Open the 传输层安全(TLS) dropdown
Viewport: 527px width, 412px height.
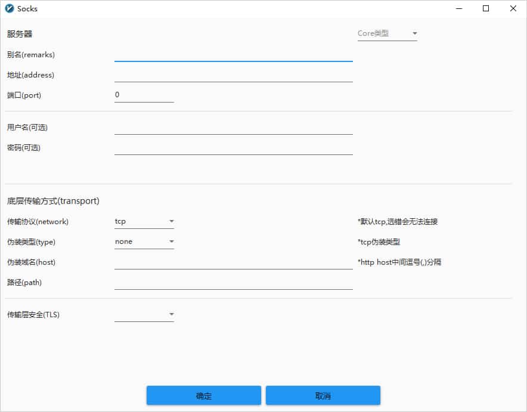[143, 314]
